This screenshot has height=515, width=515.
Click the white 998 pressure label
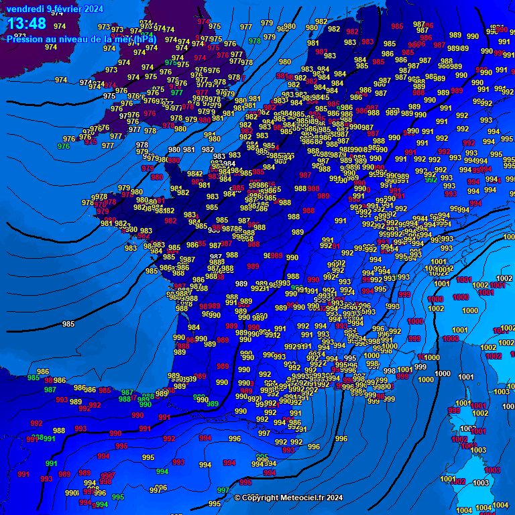[x=390, y=371]
